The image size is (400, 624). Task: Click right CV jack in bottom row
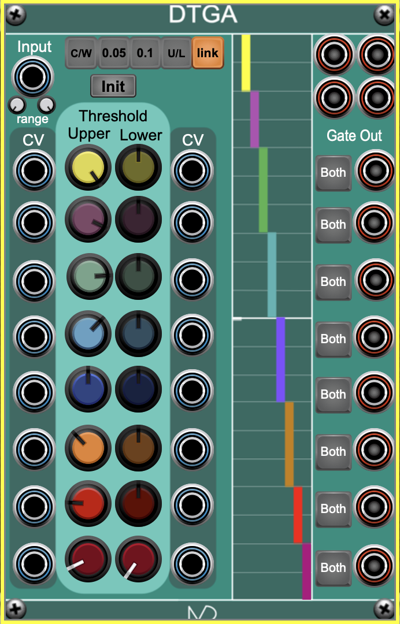[x=192, y=563]
